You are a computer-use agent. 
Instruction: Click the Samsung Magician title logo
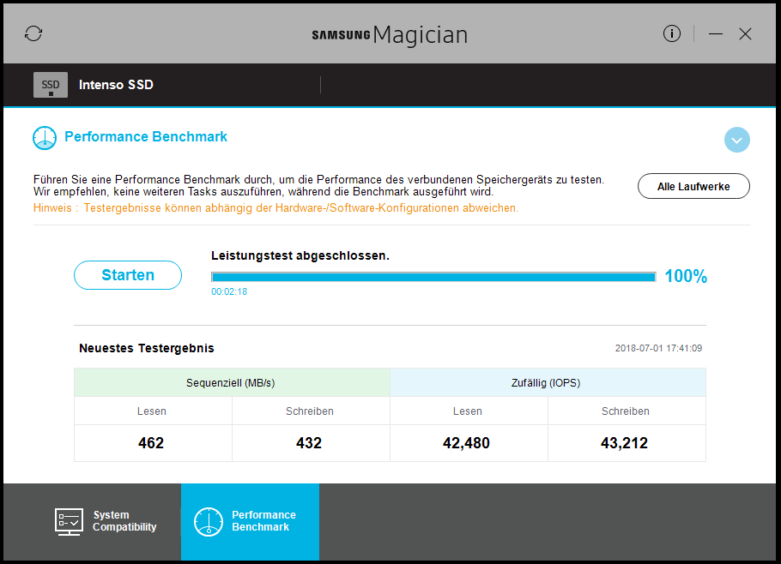[390, 35]
